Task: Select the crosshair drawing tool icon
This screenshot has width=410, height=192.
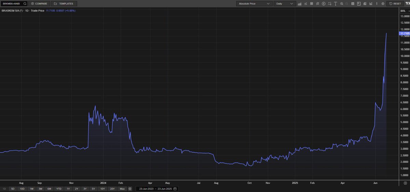Action: [330, 4]
